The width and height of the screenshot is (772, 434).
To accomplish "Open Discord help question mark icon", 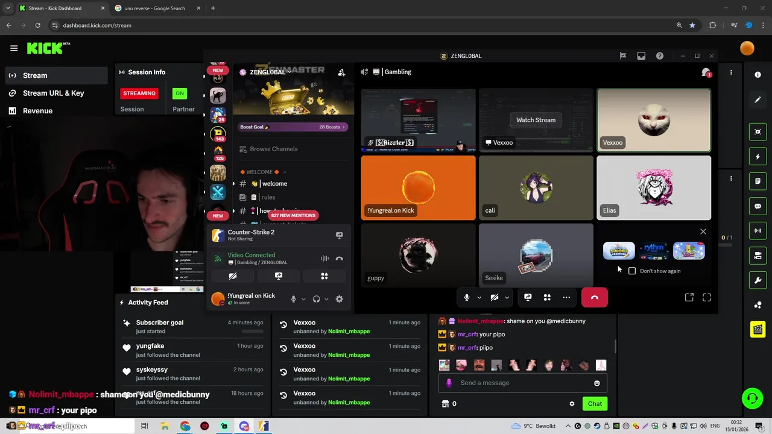I will click(x=660, y=56).
